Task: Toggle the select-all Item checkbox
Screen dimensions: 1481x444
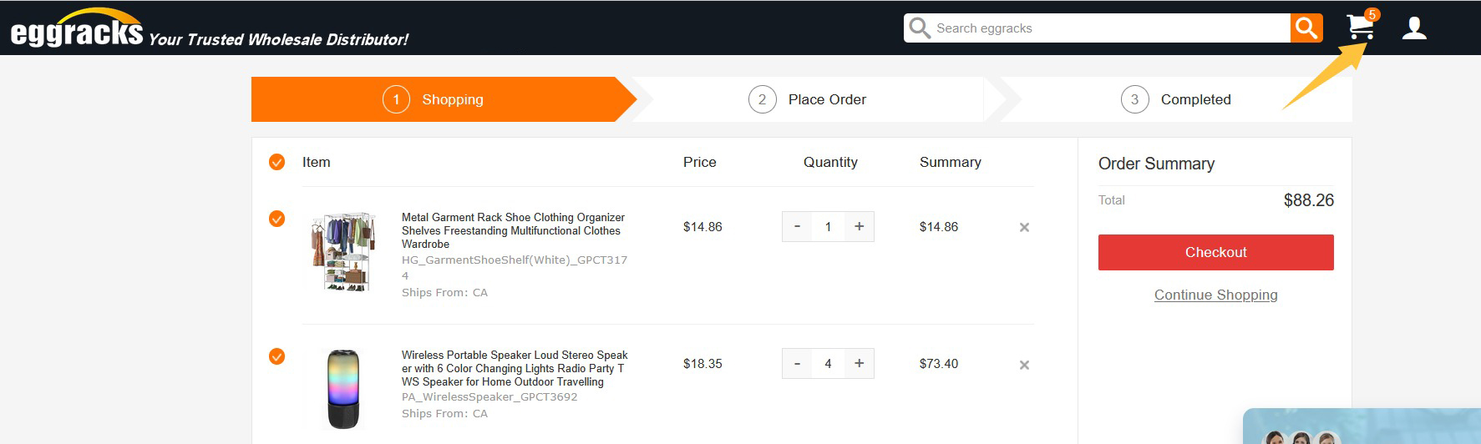Action: [276, 162]
